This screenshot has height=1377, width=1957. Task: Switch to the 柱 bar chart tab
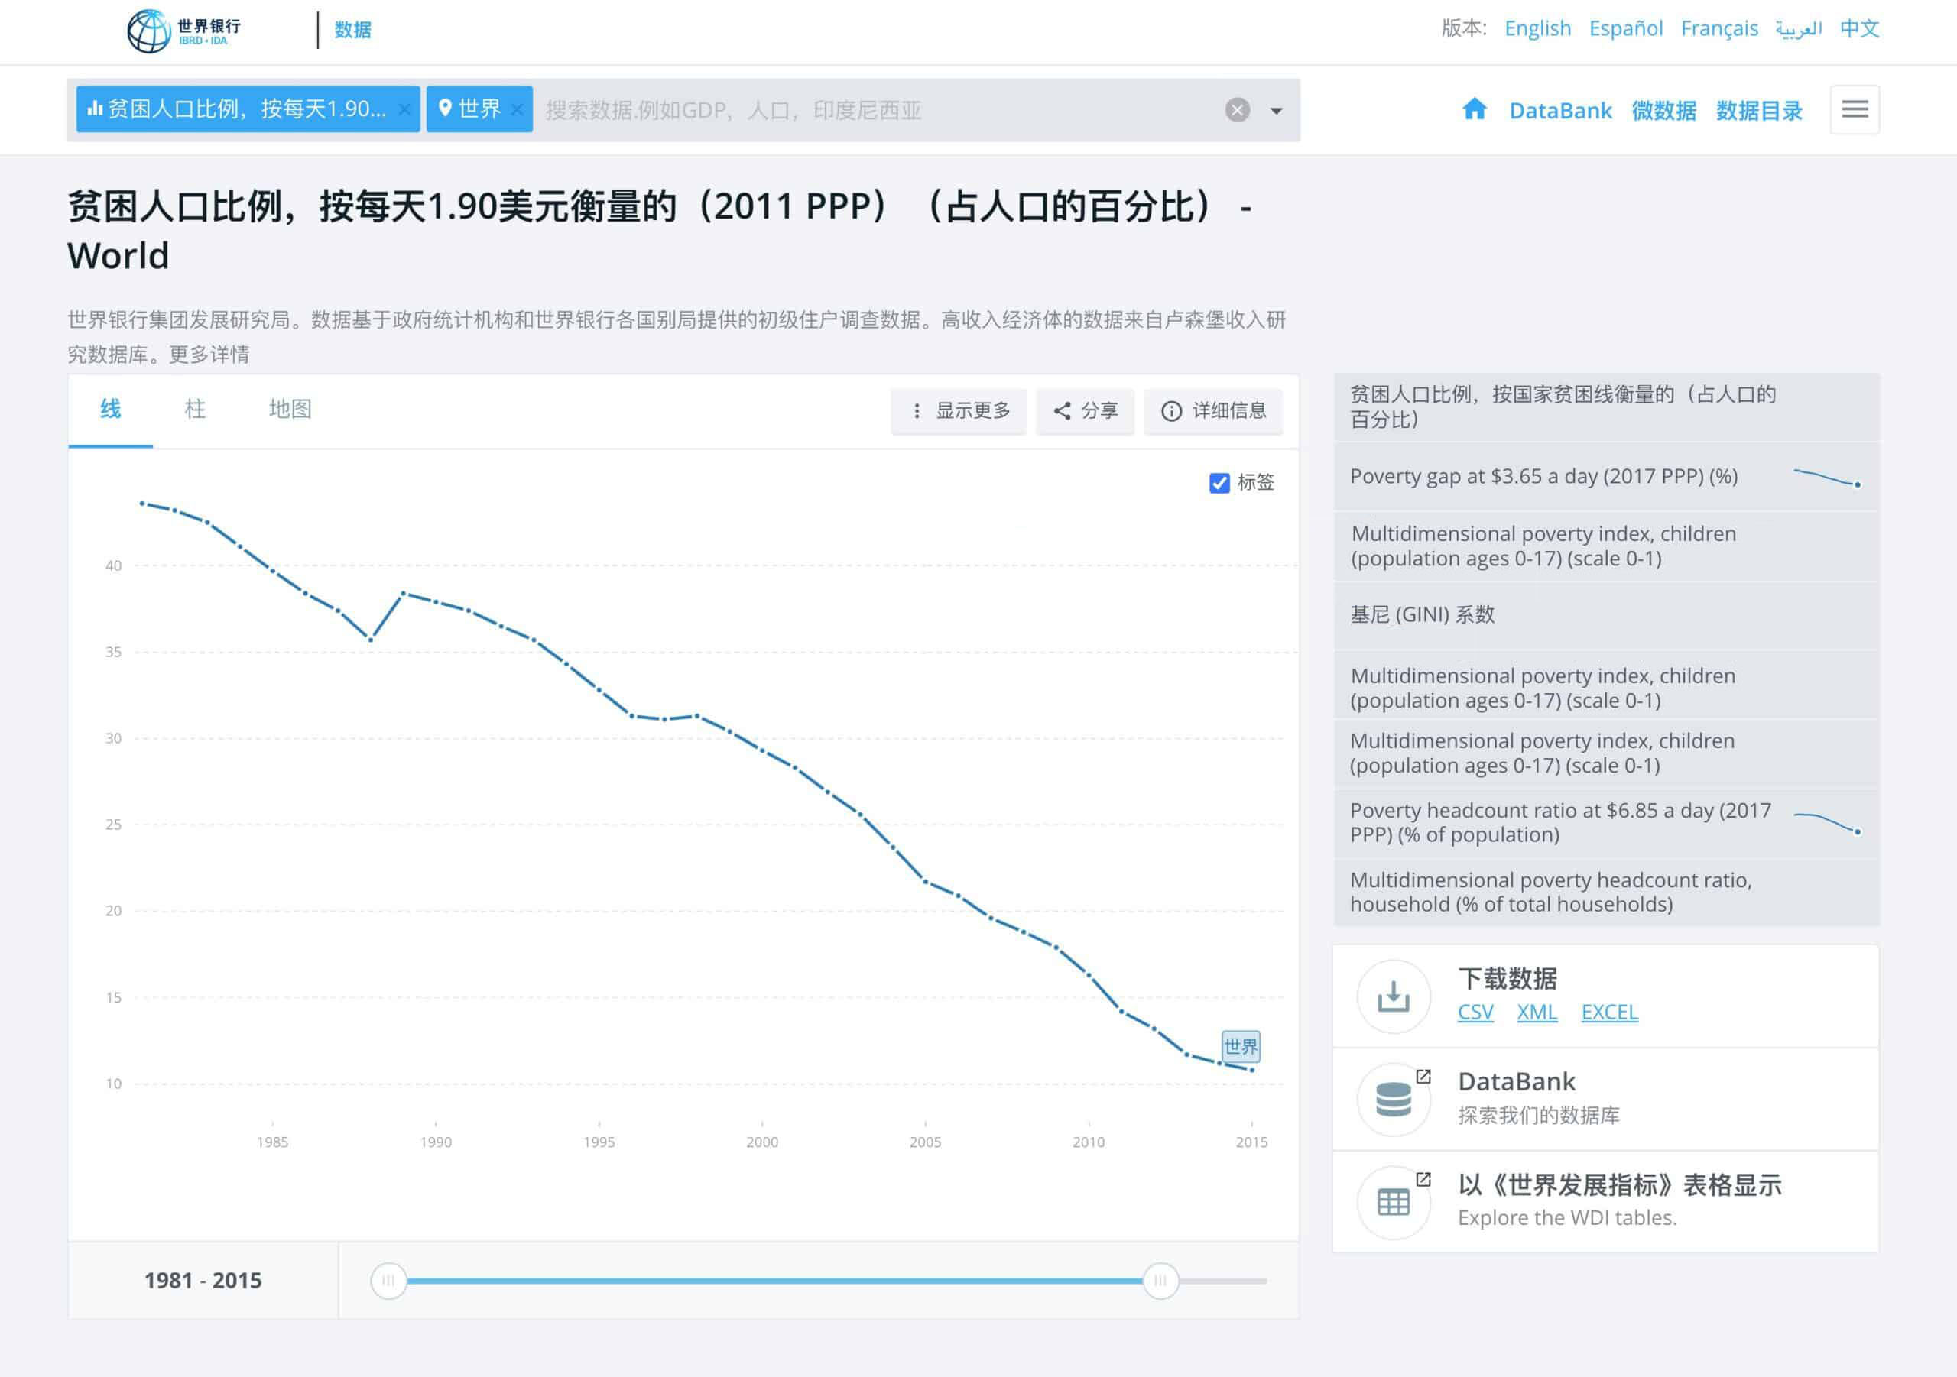195,409
